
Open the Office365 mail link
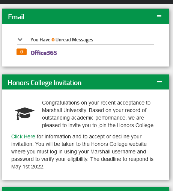tap(44, 53)
